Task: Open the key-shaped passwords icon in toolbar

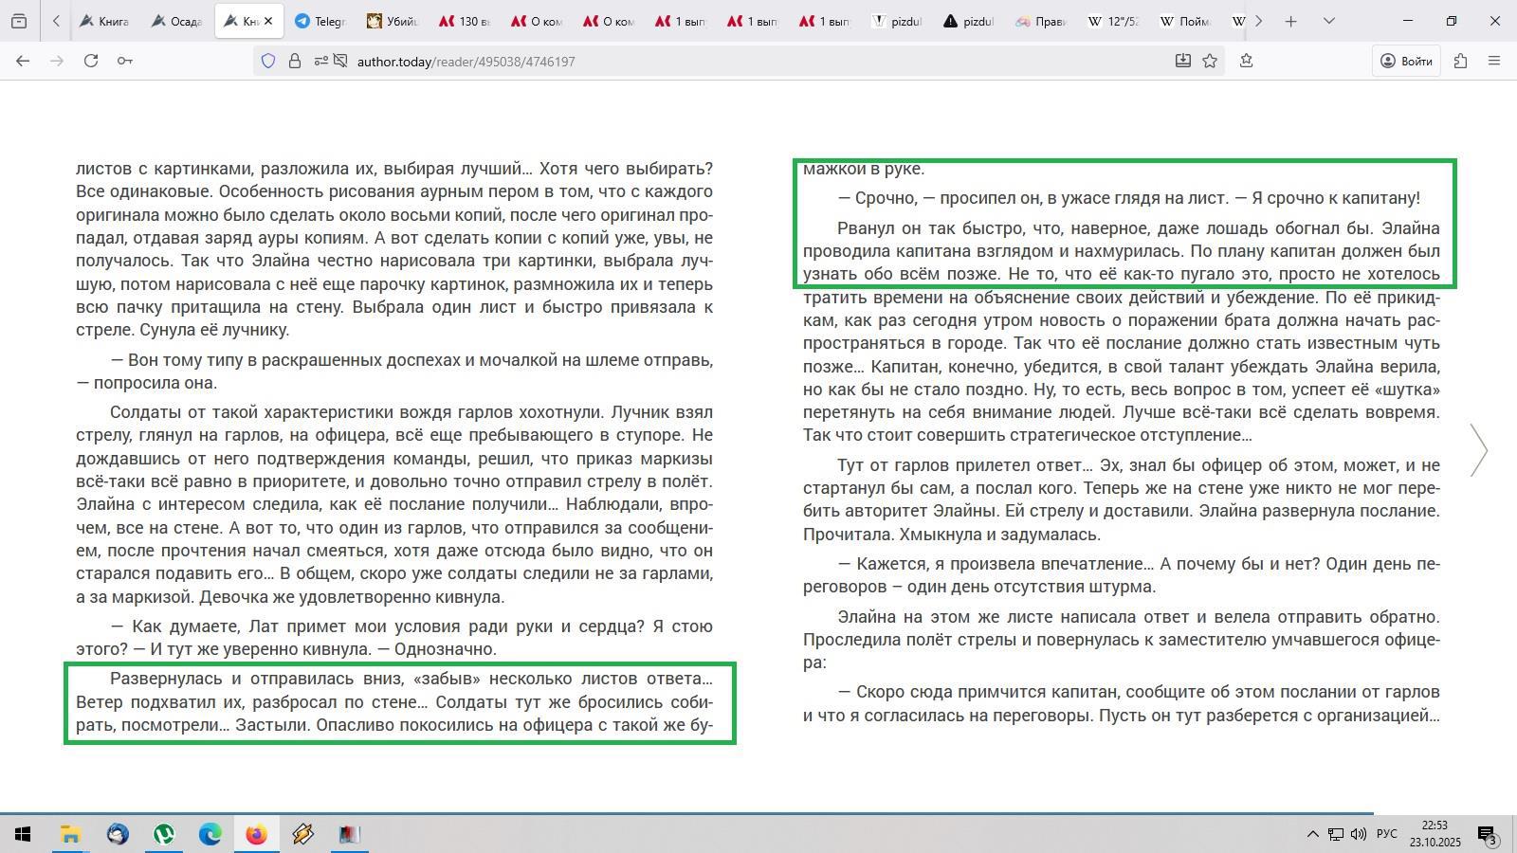Action: pos(124,61)
